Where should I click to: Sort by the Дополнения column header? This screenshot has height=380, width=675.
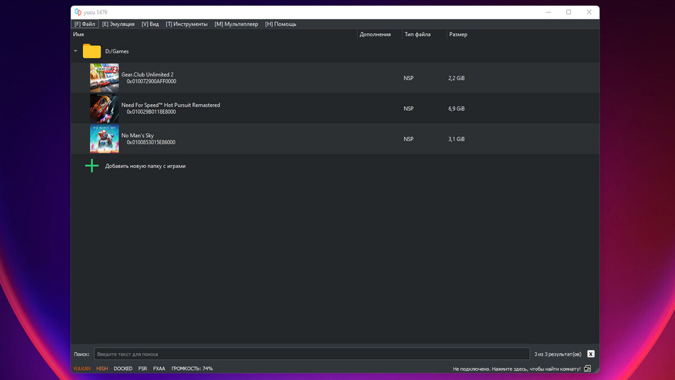pyautogui.click(x=375, y=34)
